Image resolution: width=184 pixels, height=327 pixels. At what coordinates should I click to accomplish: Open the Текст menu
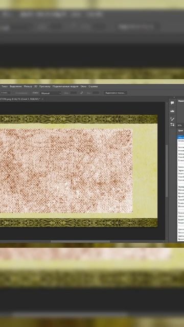(x=5, y=86)
